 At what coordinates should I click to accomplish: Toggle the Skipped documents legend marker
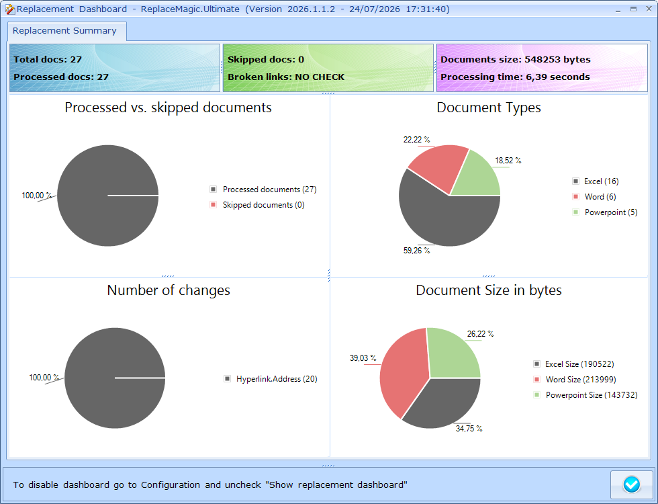(x=214, y=205)
